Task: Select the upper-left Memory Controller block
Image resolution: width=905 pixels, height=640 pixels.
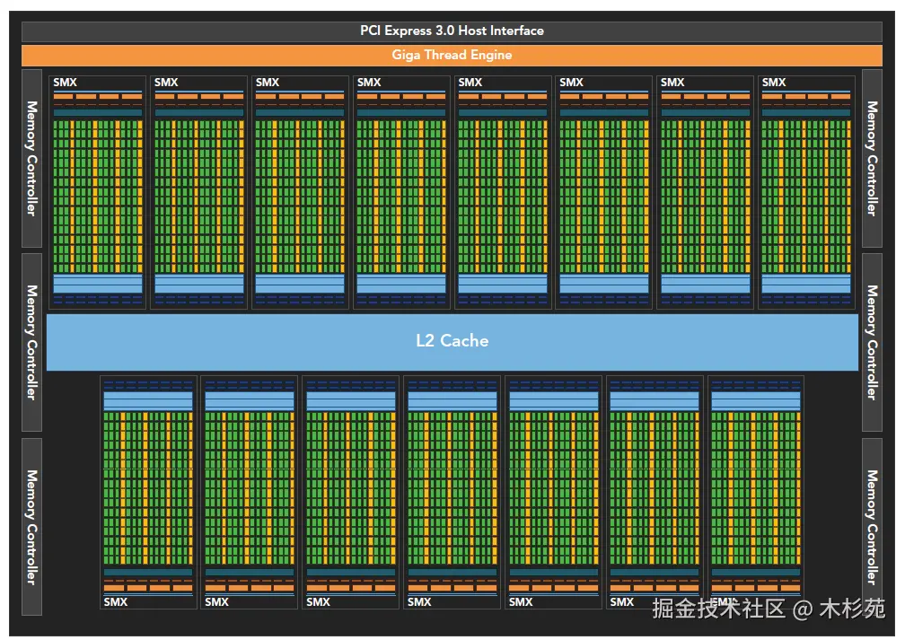Action: tap(31, 159)
